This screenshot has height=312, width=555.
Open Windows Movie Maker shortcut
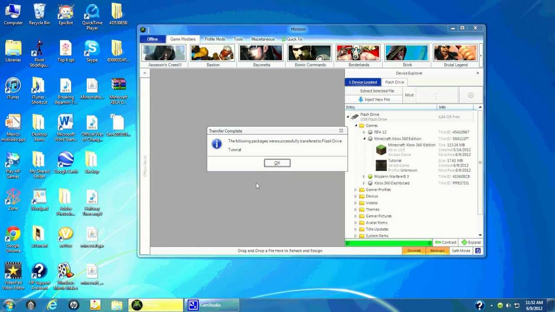coord(65,277)
